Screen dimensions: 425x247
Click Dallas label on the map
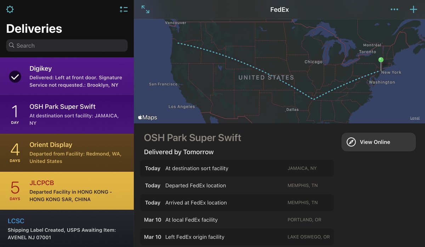pyautogui.click(x=293, y=110)
